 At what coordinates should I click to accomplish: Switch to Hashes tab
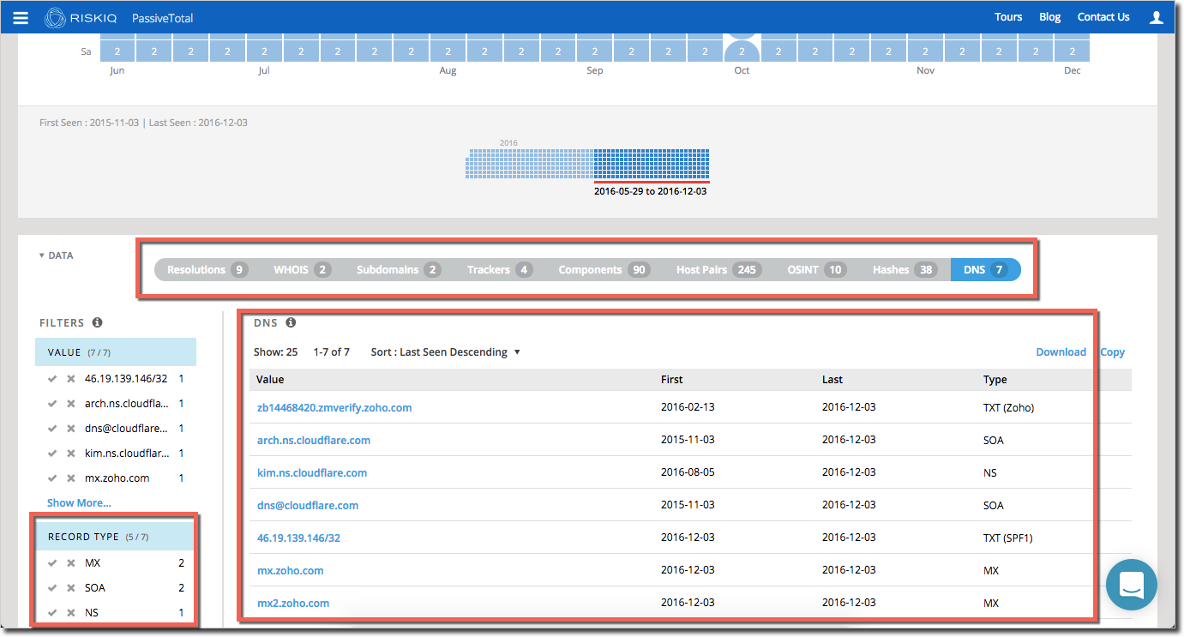click(x=904, y=269)
